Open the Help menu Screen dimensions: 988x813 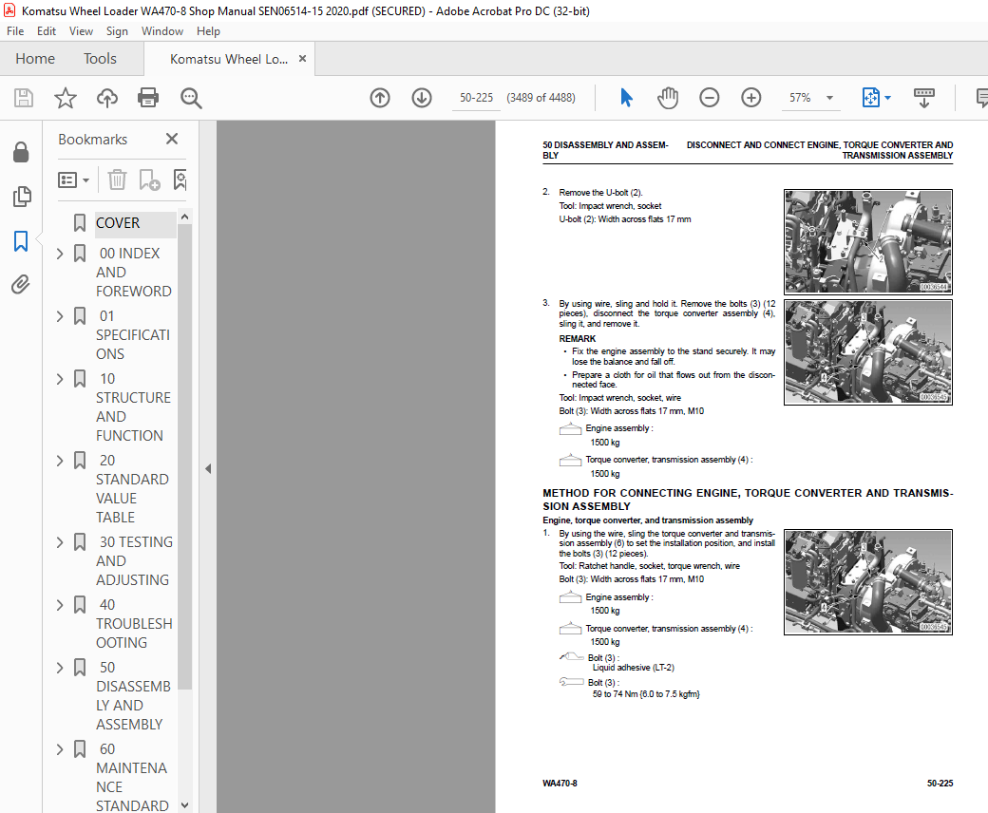208,30
